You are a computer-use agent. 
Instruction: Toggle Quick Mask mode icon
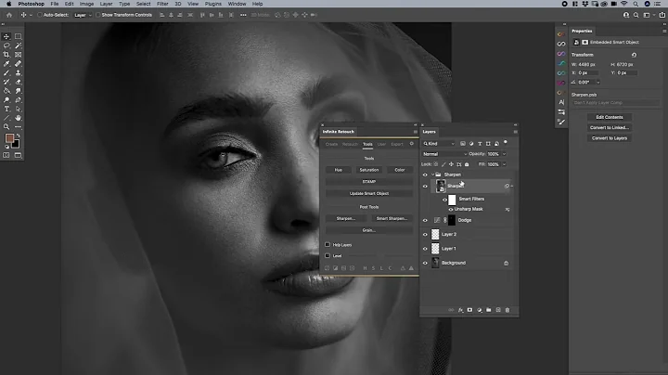(x=6, y=156)
